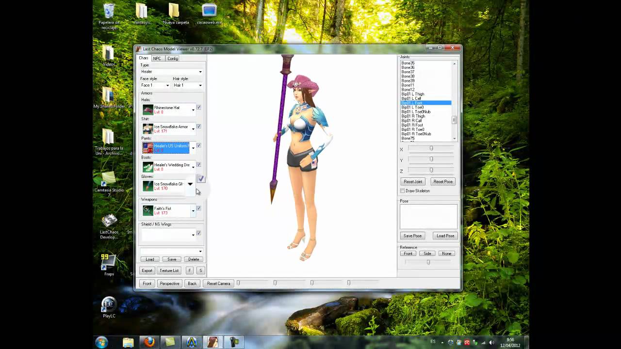This screenshot has width=621, height=349.
Task: Click the Load Pose button
Action: pos(445,236)
